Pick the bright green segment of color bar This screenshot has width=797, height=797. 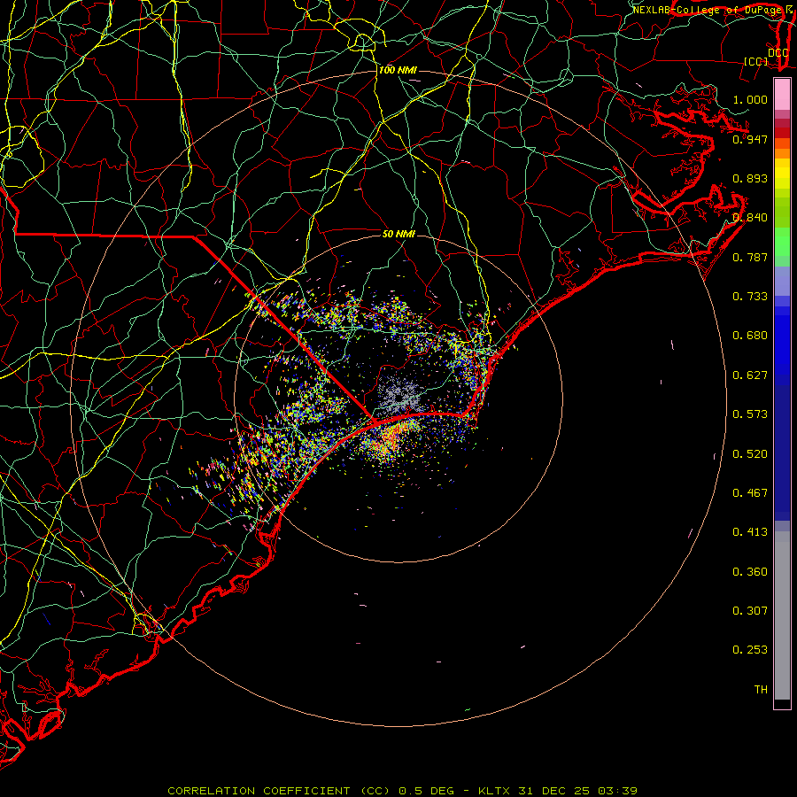(x=782, y=242)
